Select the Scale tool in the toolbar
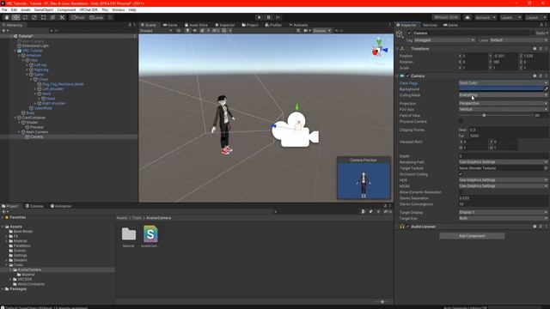The width and height of the screenshot is (550, 309). click(34, 17)
